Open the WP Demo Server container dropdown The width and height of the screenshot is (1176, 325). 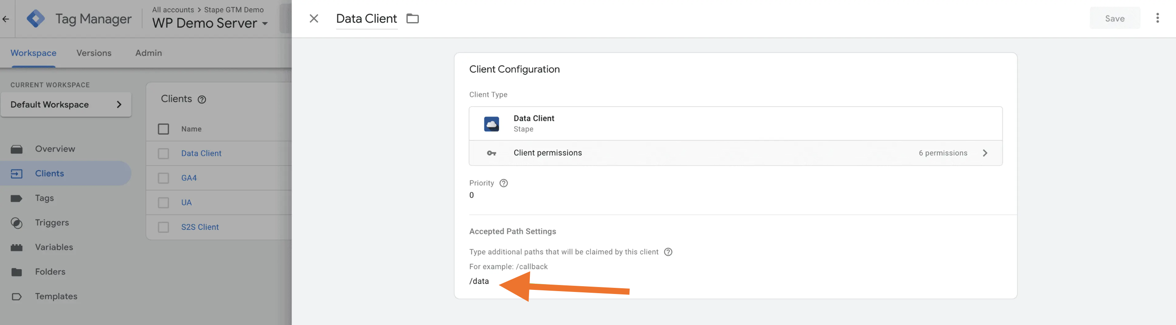coord(210,23)
